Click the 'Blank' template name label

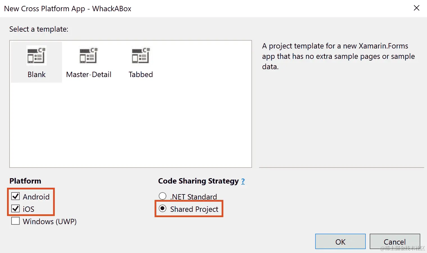[37, 75]
